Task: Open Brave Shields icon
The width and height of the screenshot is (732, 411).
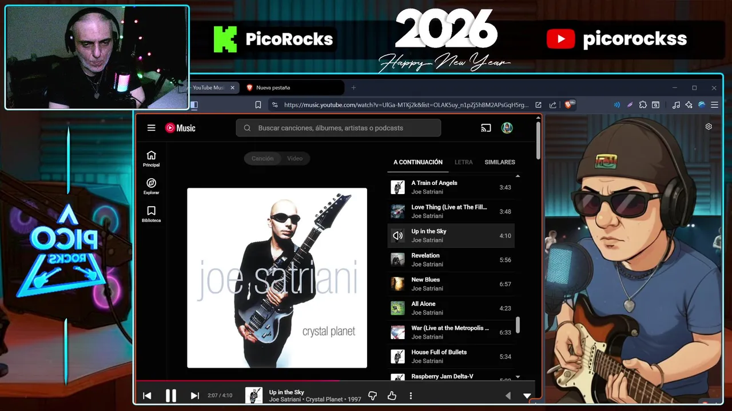Action: (570, 104)
